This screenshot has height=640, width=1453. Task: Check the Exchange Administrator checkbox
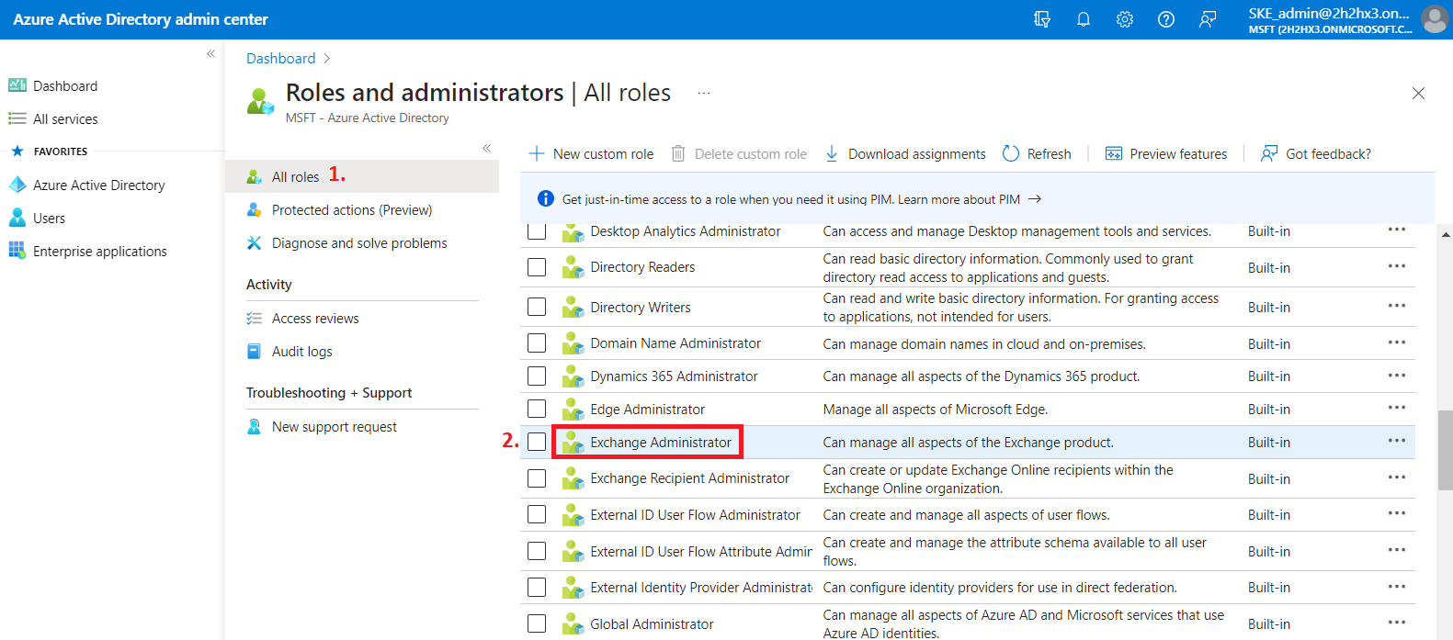[537, 442]
